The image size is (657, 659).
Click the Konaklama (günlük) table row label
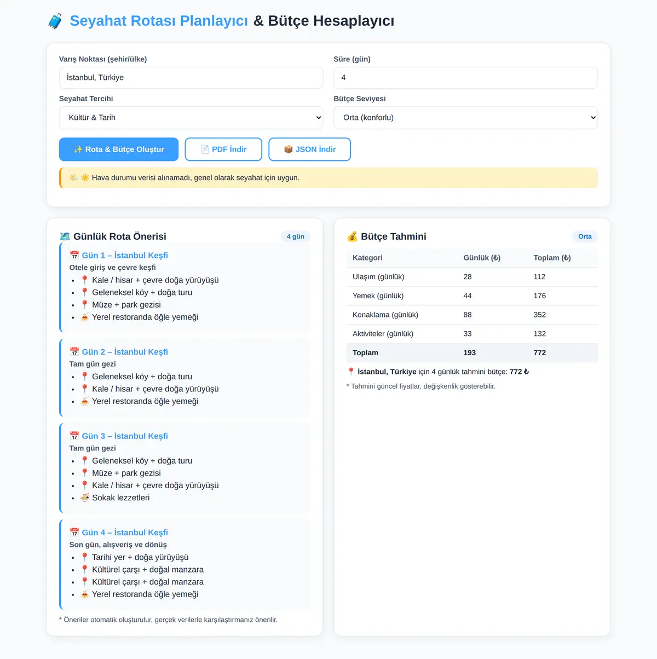click(385, 315)
